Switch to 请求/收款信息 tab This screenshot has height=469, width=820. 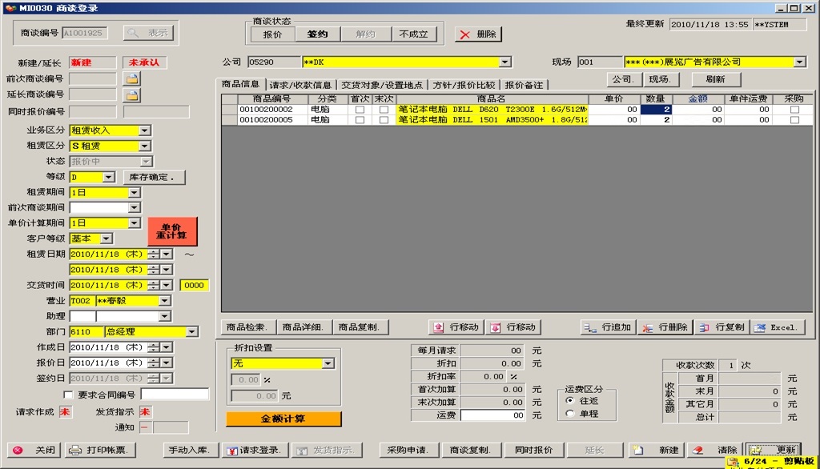(x=300, y=85)
